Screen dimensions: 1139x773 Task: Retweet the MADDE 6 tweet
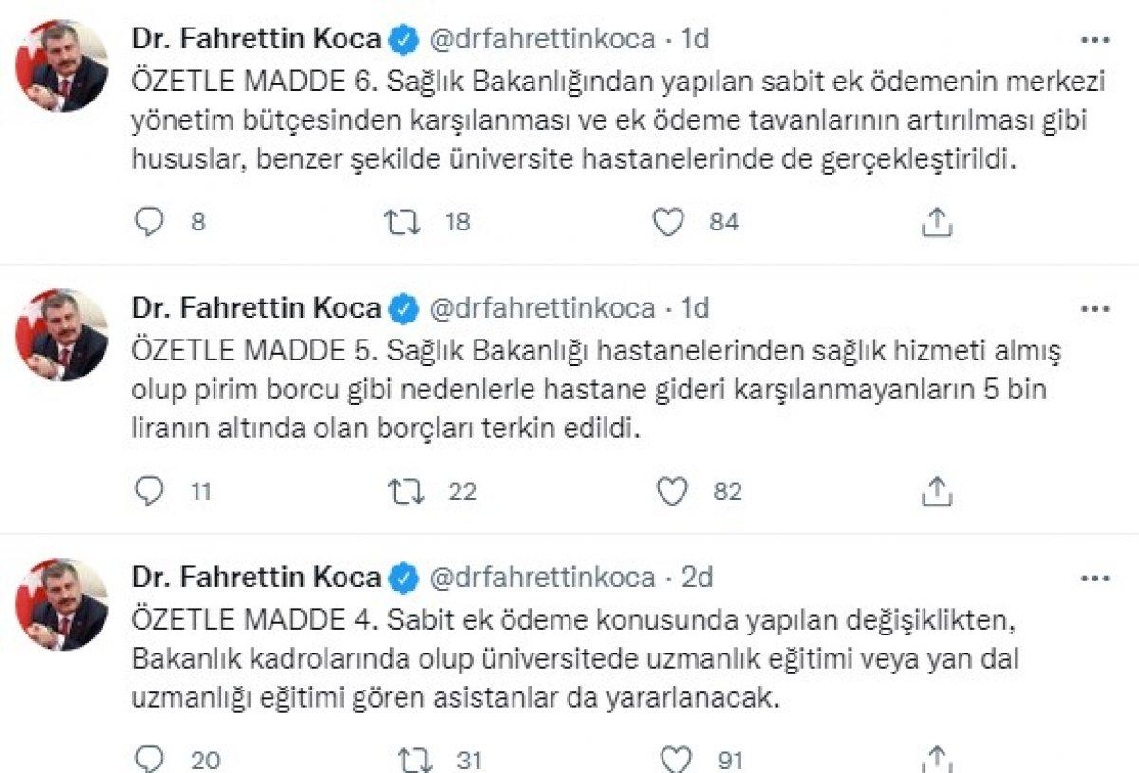pyautogui.click(x=404, y=223)
